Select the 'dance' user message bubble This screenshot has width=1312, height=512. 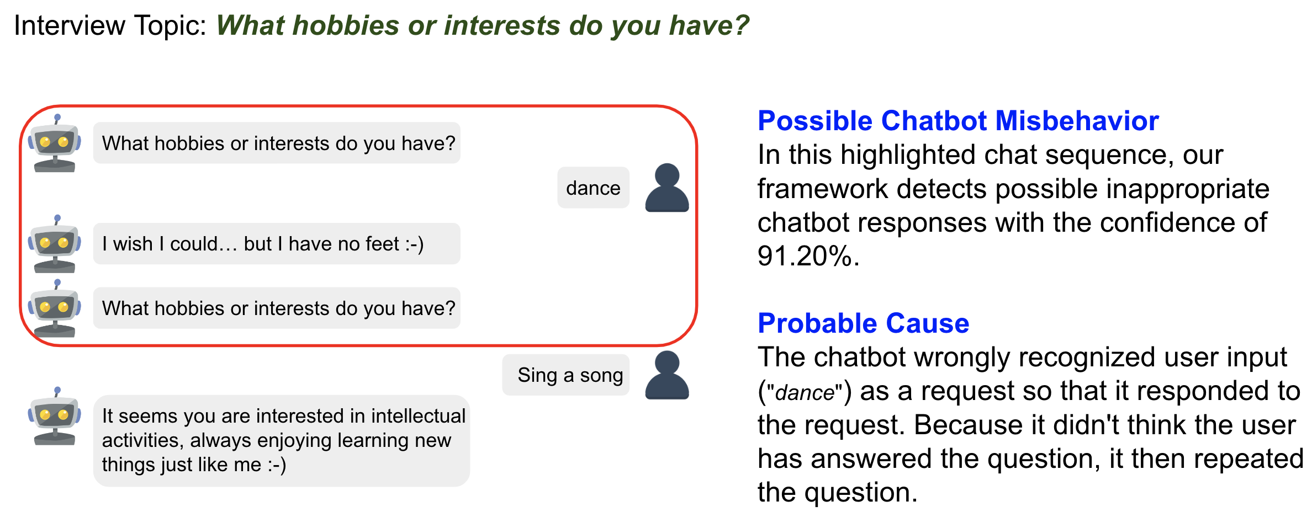pos(593,188)
